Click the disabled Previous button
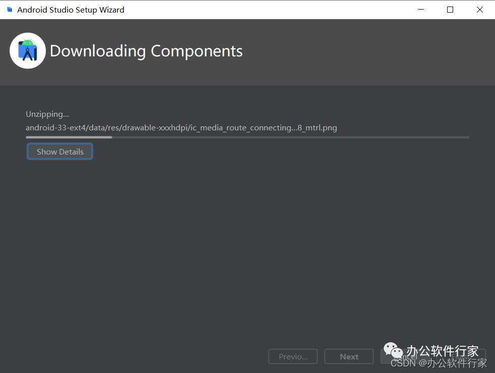Screen dimensions: 495x373 click(293, 356)
